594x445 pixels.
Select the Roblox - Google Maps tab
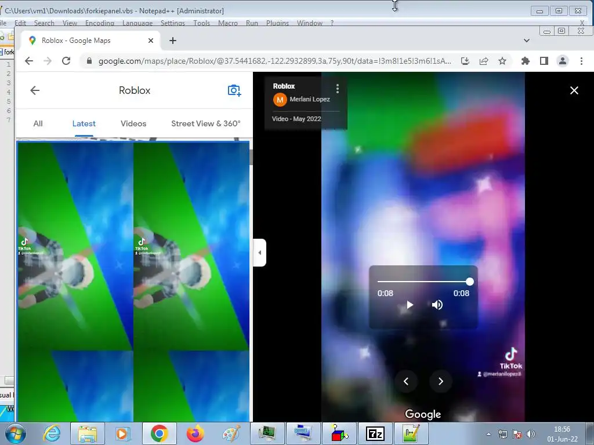pos(90,41)
